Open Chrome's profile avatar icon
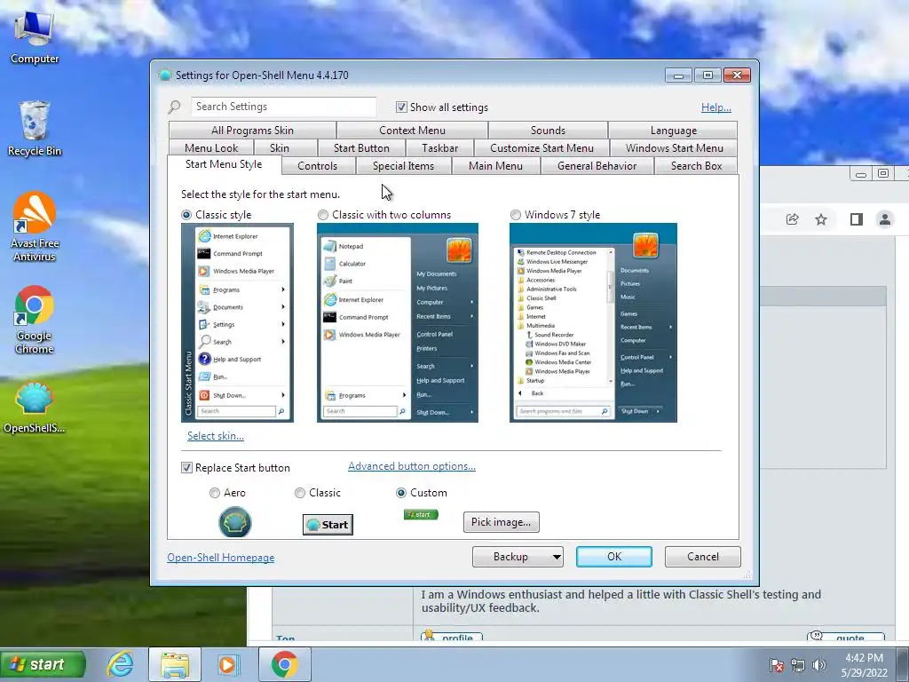Viewport: 909px width, 682px height. tap(885, 219)
